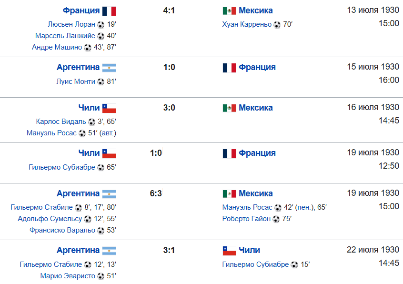Click Mexico flag next to 4:1 score
Image resolution: width=403 pixels, height=284 pixels.
point(229,11)
